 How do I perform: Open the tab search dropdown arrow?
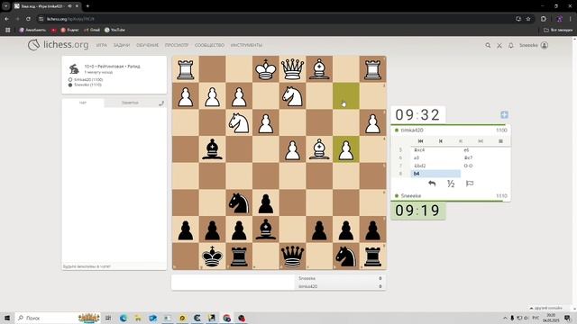coord(5,6)
